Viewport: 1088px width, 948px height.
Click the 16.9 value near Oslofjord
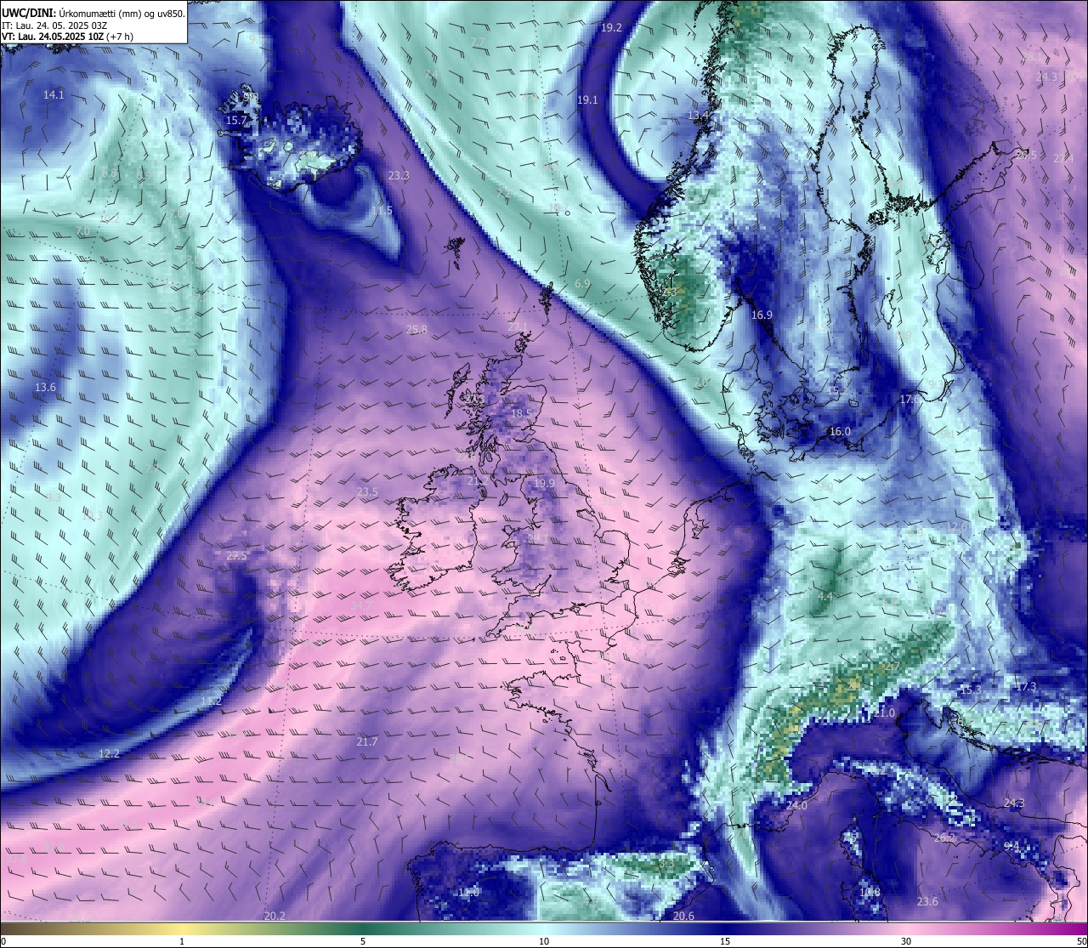click(x=762, y=315)
